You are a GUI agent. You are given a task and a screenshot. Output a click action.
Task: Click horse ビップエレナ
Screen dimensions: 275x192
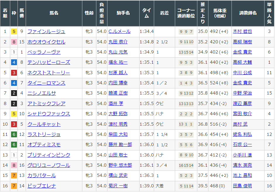tap(42, 186)
